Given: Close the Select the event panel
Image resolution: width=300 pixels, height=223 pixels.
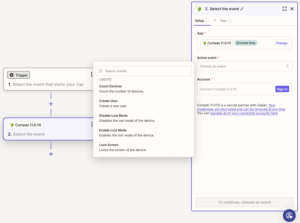Looking at the screenshot, I should pyautogui.click(x=292, y=9).
